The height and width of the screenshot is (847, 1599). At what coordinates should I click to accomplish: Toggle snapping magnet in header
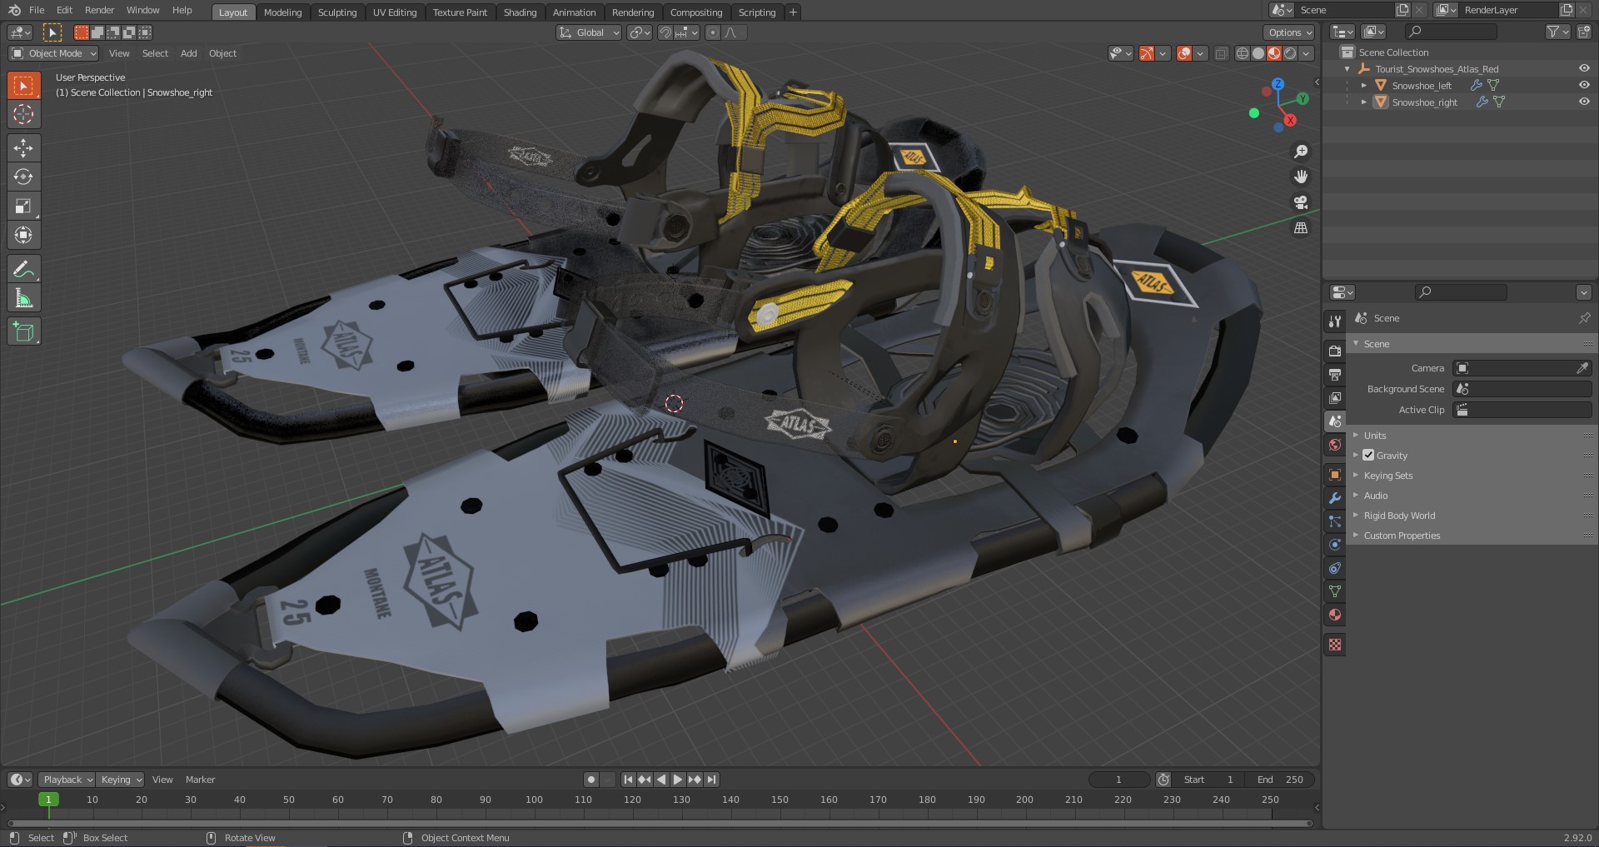tap(665, 32)
